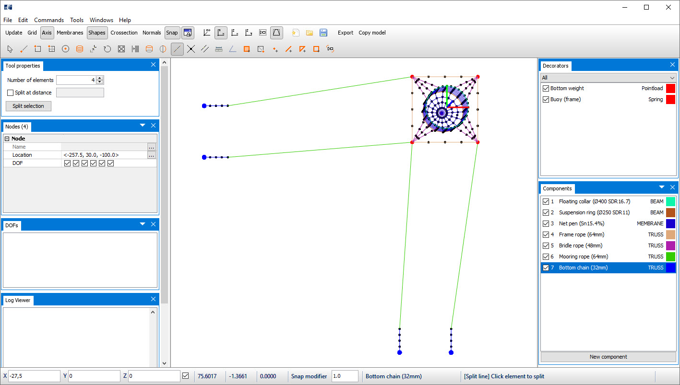
Task: Close the Tool properties panel
Action: [x=154, y=65]
